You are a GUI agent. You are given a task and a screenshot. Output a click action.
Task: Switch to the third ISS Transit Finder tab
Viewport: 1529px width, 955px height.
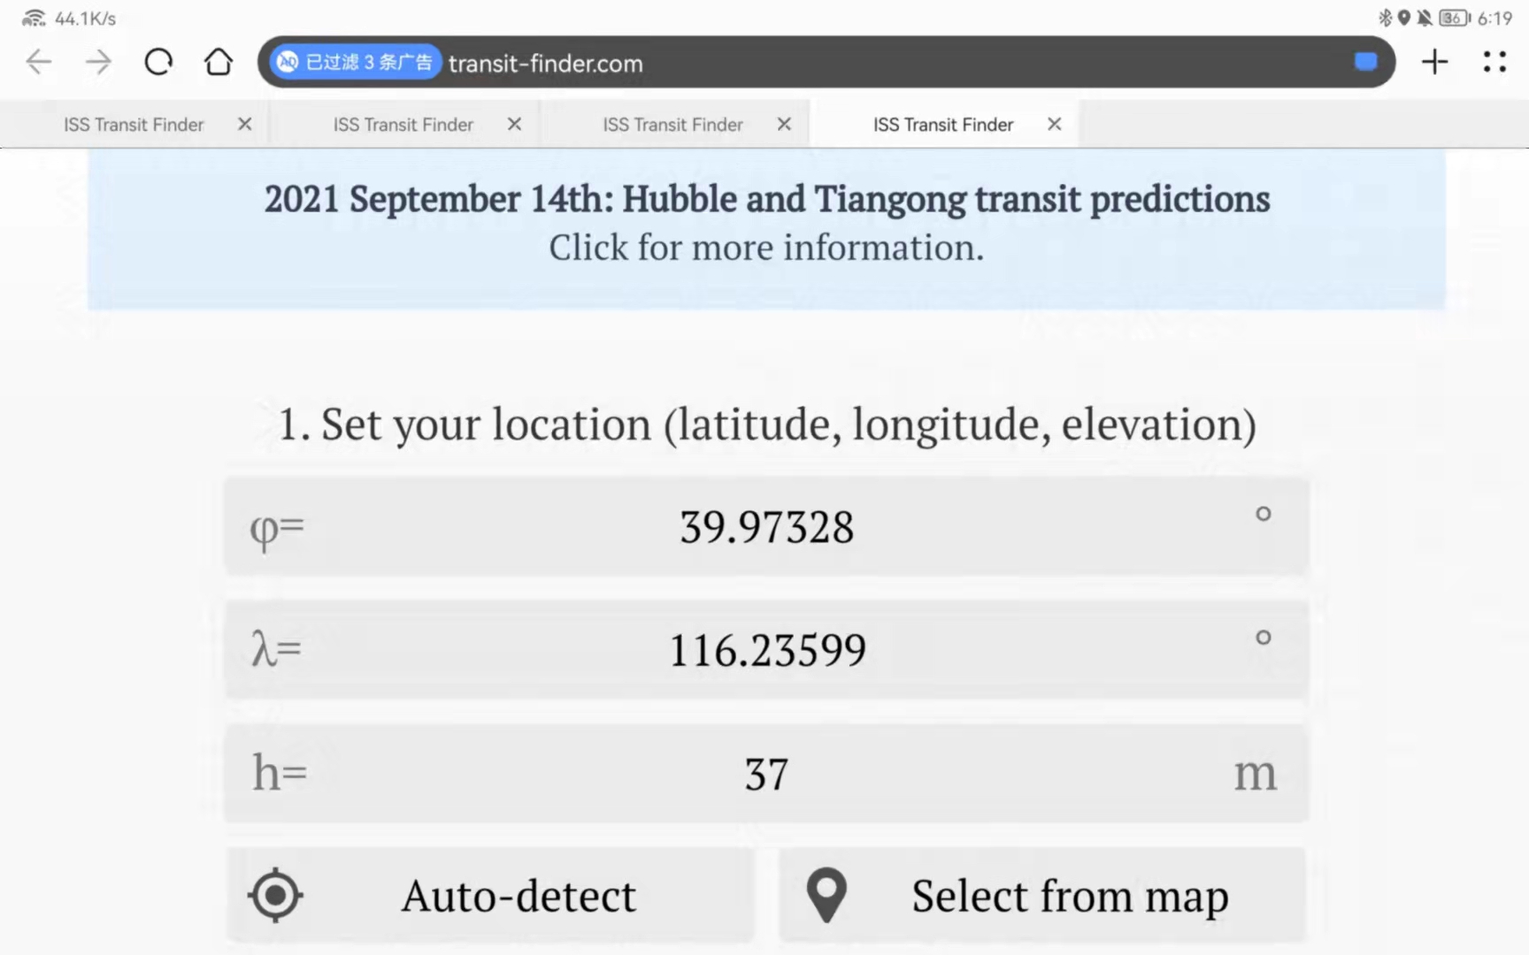pos(672,125)
